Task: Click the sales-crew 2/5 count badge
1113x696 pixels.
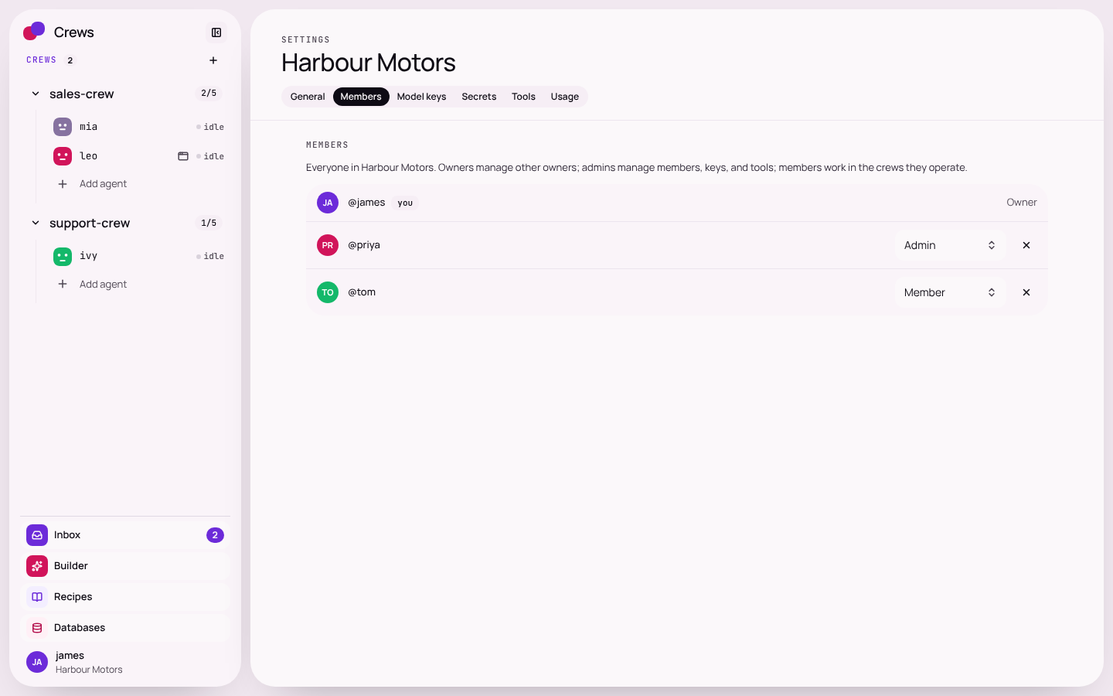Action: click(x=209, y=94)
